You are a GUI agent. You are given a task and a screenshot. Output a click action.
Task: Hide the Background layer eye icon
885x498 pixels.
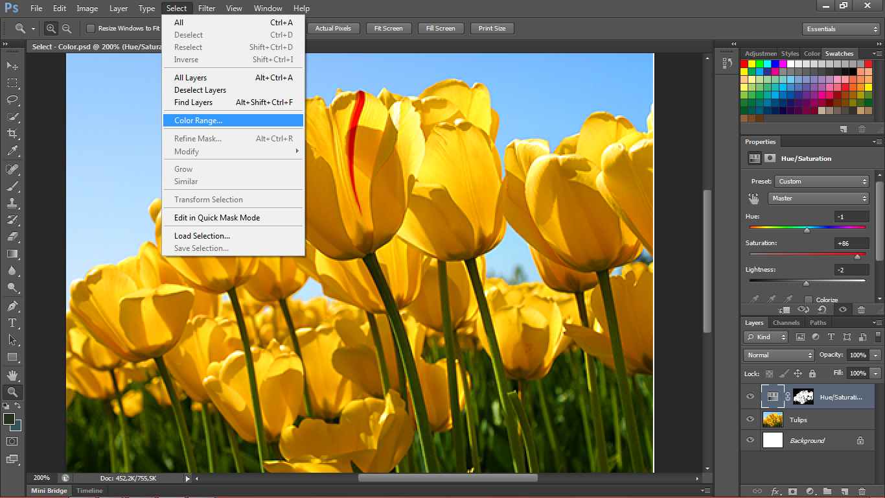click(750, 440)
